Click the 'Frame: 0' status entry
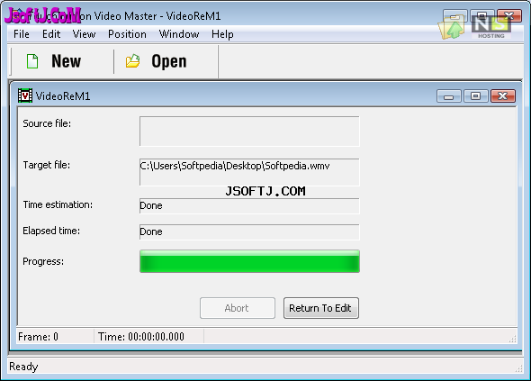Image resolution: width=531 pixels, height=381 pixels. coord(39,337)
